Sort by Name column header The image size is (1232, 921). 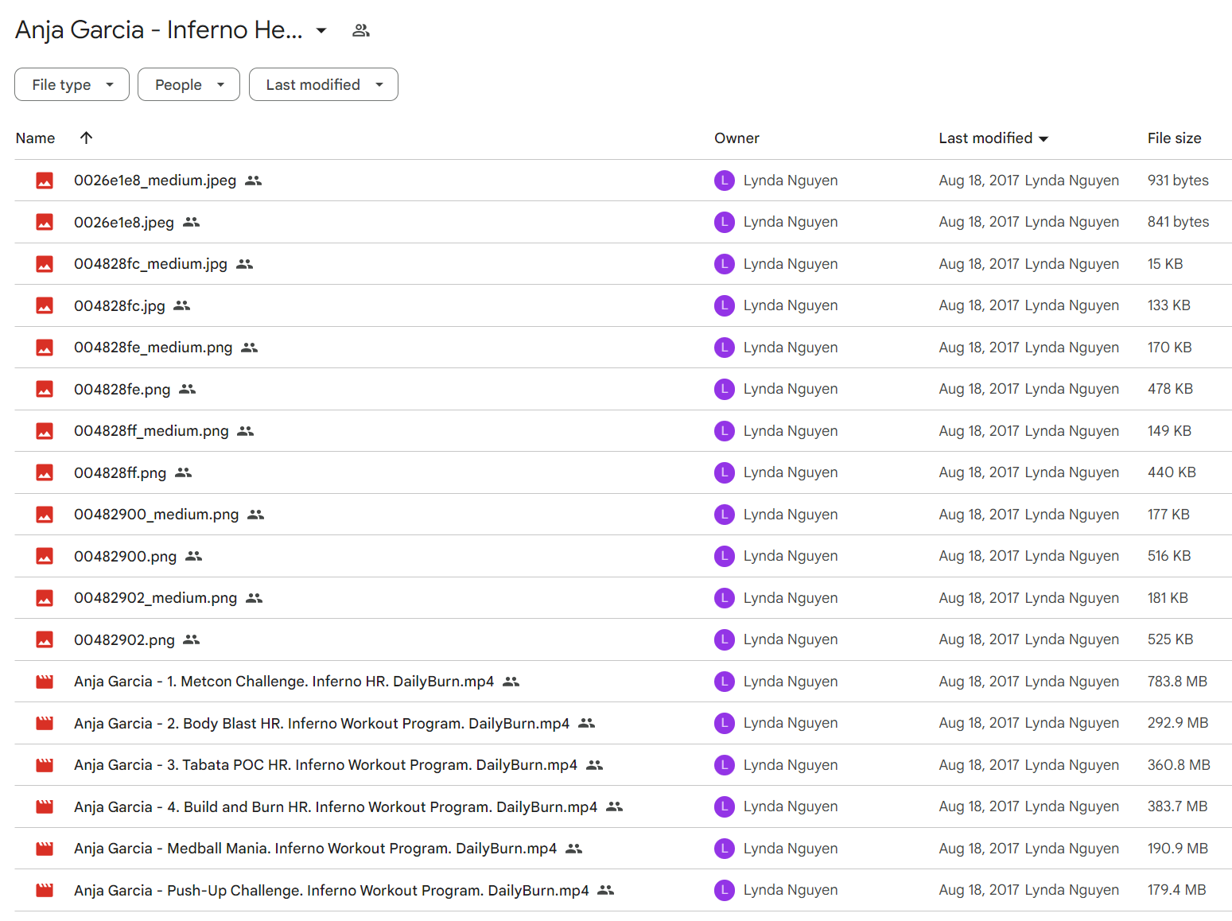[35, 138]
